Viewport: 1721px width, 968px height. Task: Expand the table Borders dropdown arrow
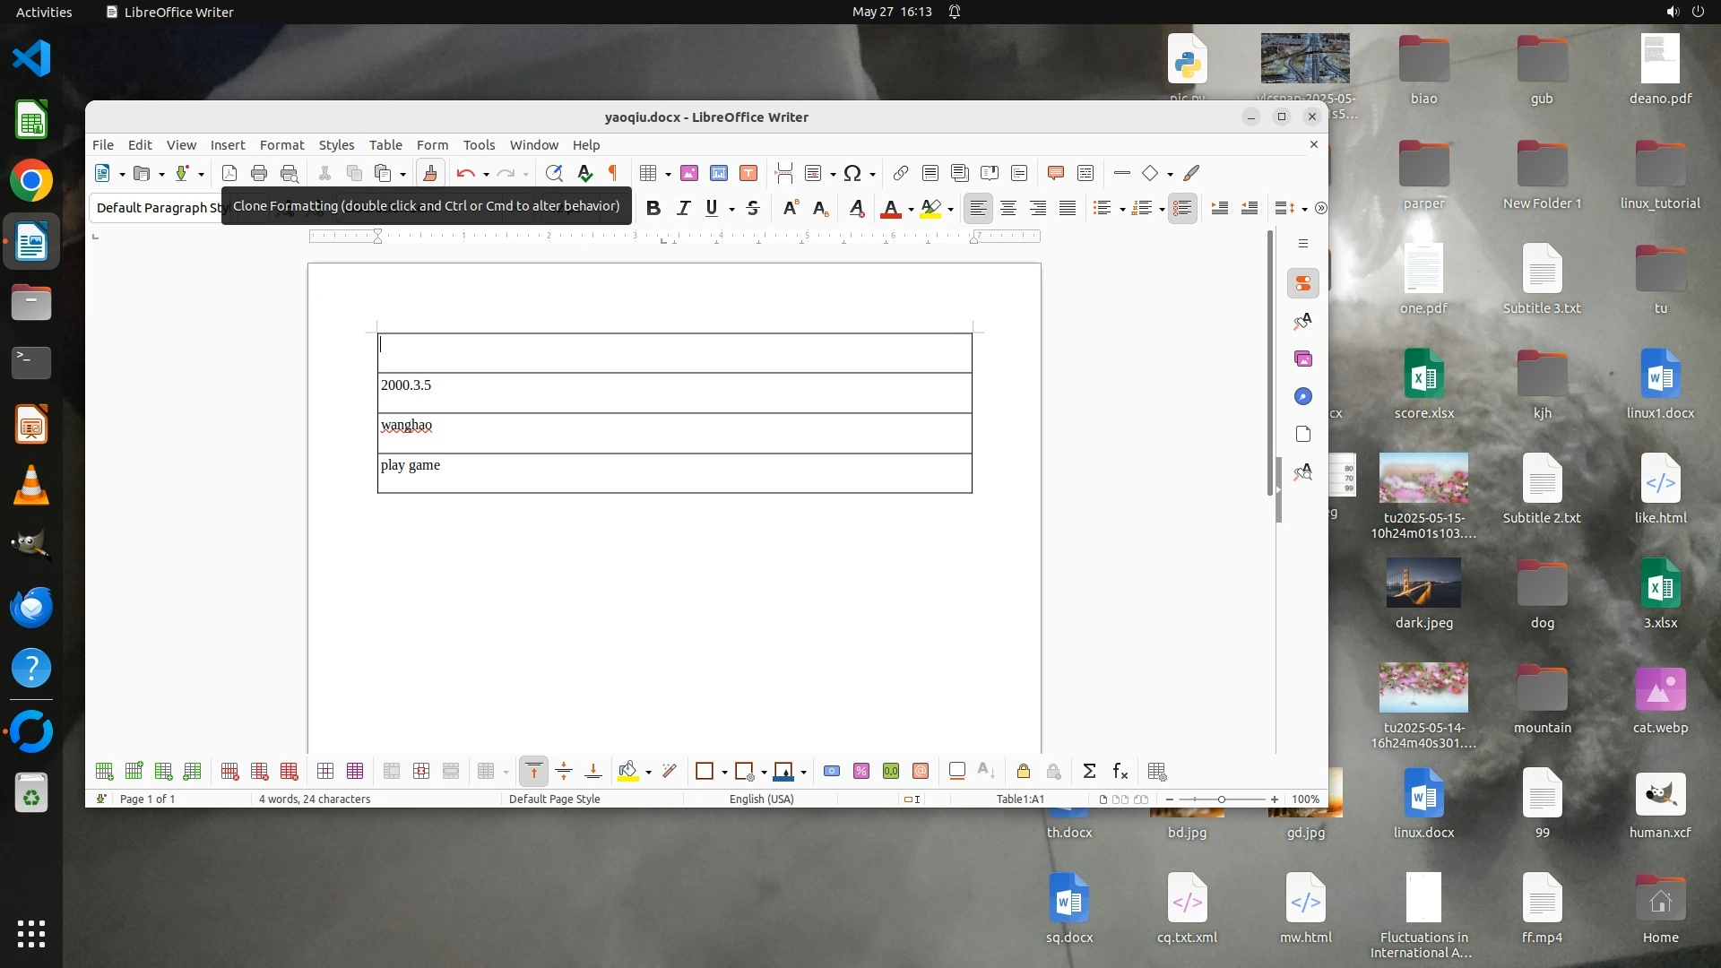tap(724, 772)
